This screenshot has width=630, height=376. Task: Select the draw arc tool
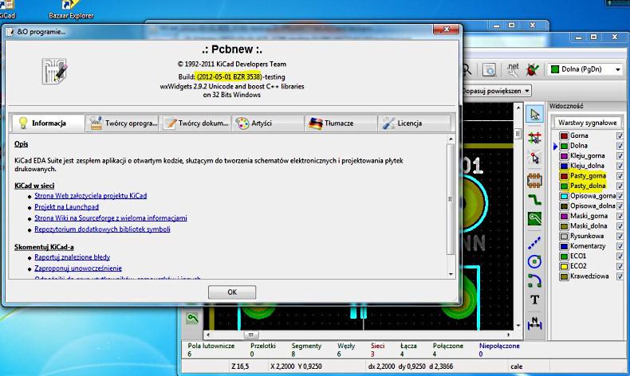[x=534, y=280]
